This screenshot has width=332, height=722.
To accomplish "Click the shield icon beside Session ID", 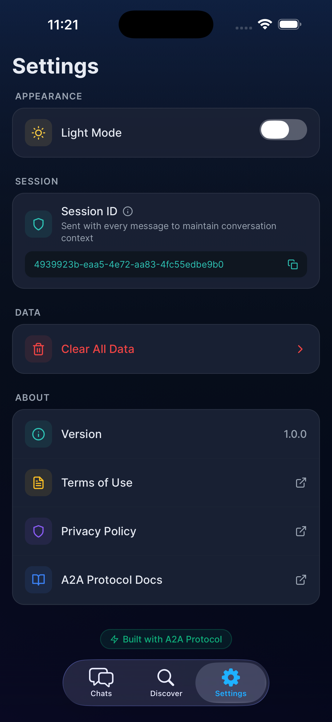I will coord(38,224).
